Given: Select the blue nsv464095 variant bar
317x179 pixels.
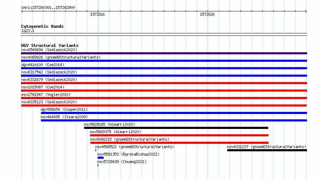Looking at the screenshot, I should click(174, 120).
